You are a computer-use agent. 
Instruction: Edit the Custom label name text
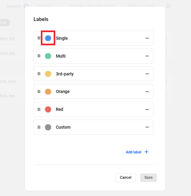point(63,127)
